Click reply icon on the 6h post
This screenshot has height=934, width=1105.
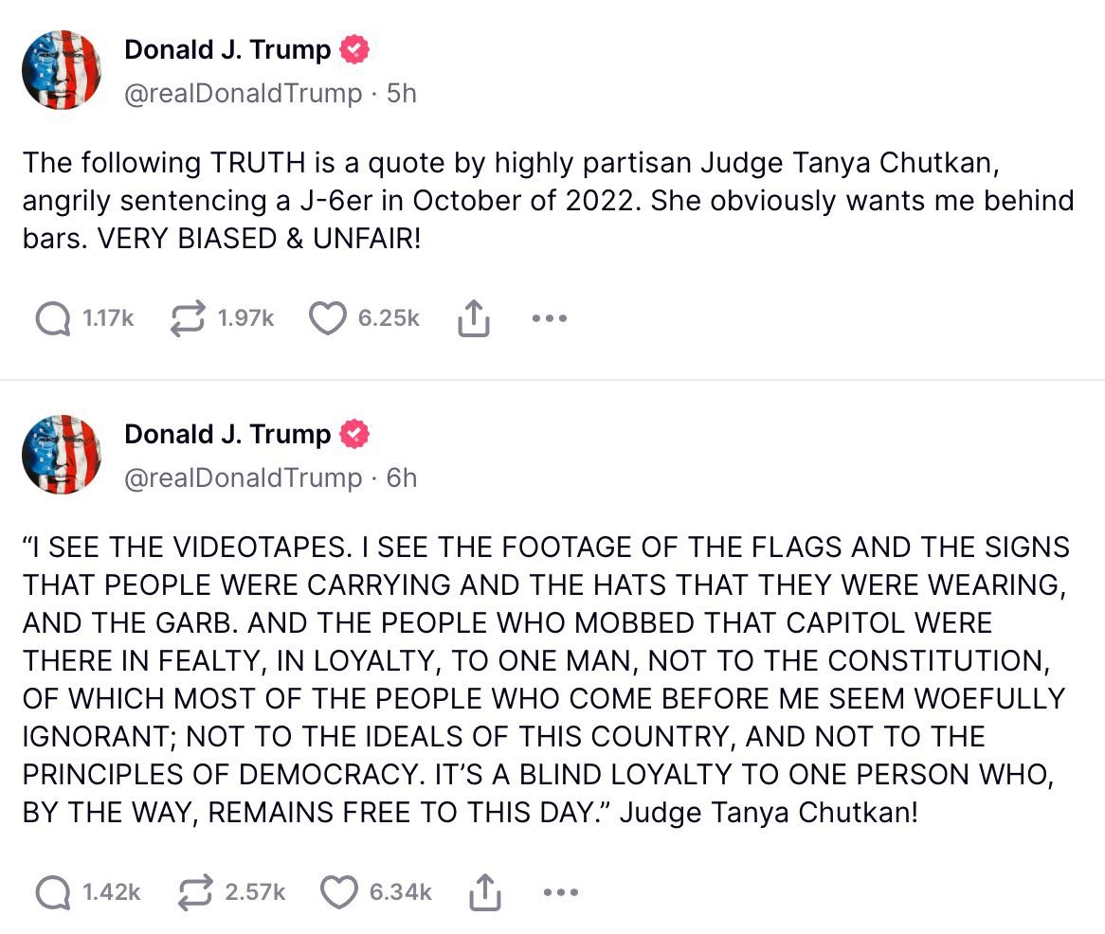pyautogui.click(x=53, y=892)
